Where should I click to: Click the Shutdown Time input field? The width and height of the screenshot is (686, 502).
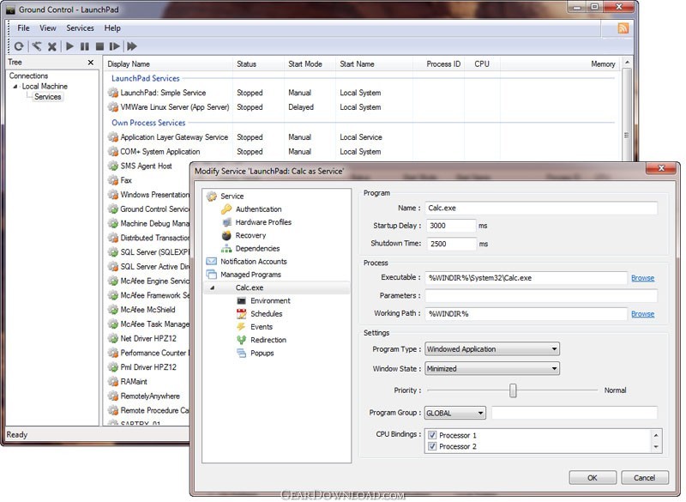click(451, 244)
